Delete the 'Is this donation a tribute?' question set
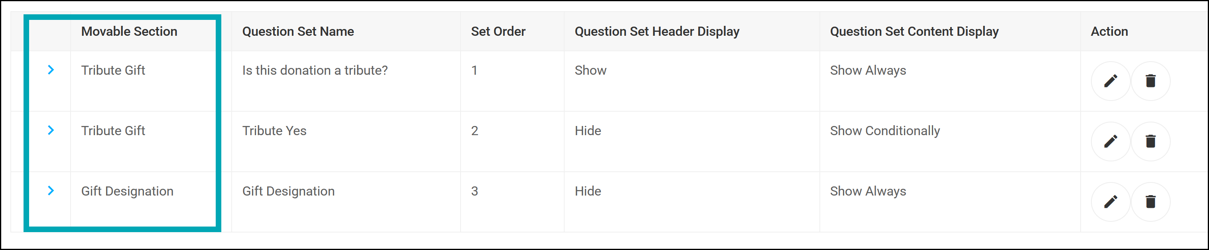 [1150, 81]
